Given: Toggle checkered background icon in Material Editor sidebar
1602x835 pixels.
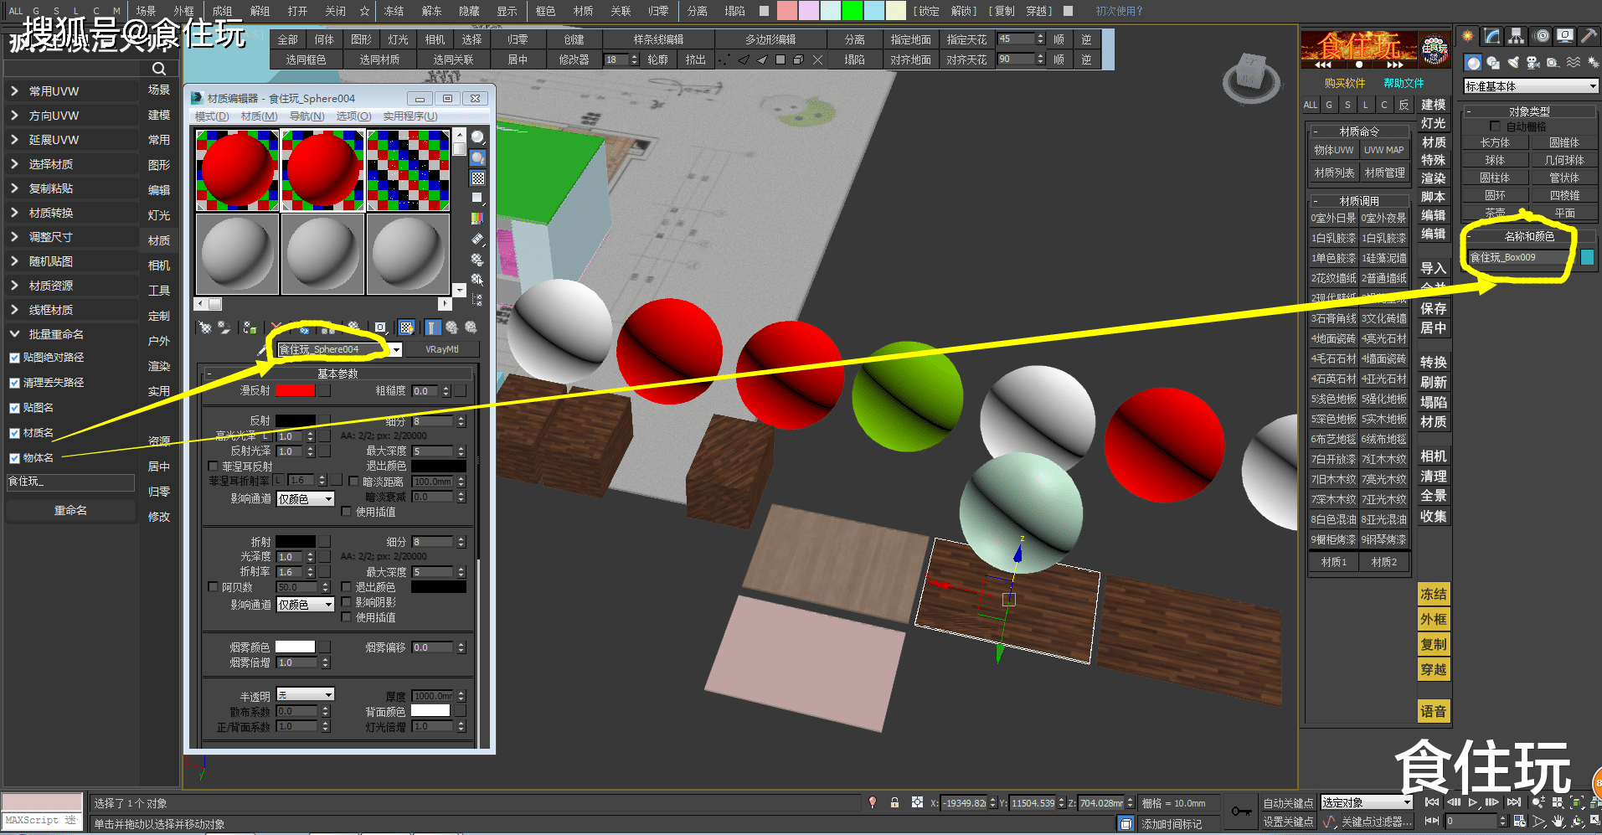Looking at the screenshot, I should coord(477,178).
